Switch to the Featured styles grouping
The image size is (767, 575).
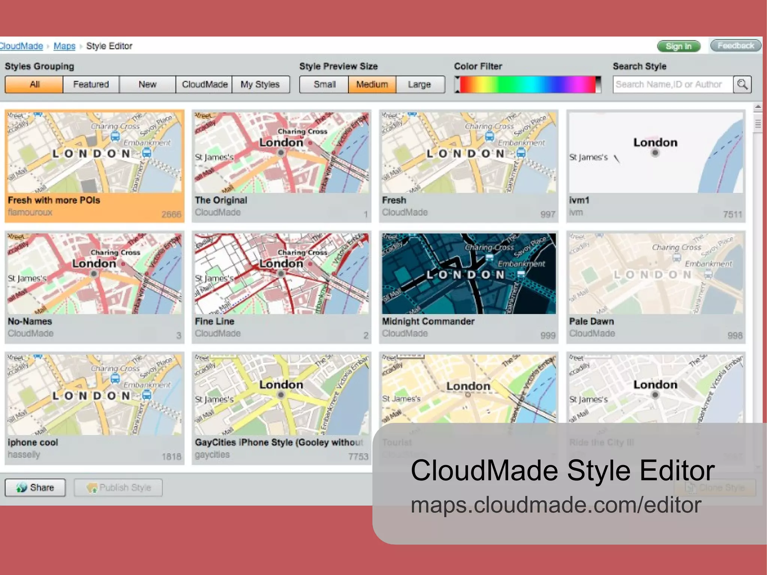(x=91, y=84)
